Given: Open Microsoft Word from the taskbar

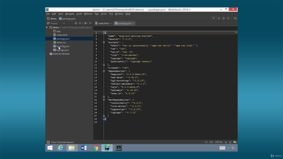Looking at the screenshot, I should 84,148.
